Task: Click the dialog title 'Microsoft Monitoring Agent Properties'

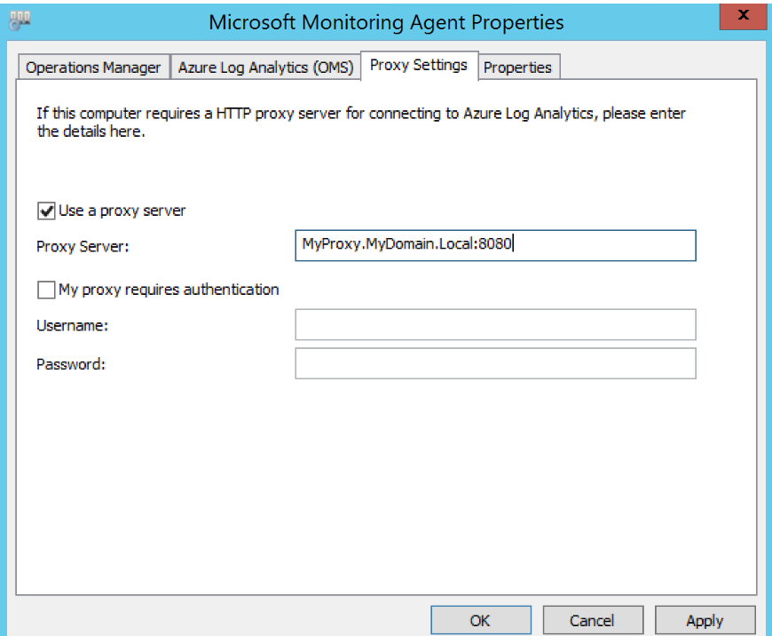Action: (386, 23)
